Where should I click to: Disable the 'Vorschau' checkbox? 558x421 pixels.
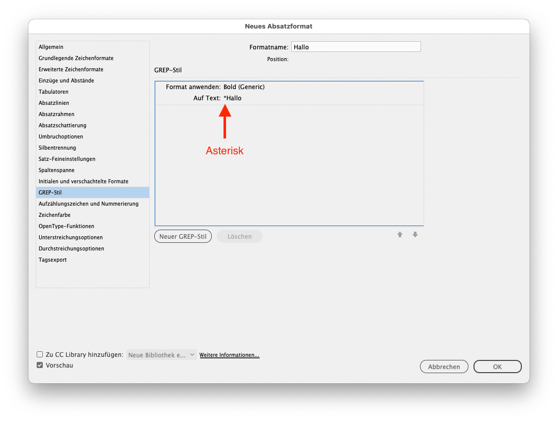(40, 365)
